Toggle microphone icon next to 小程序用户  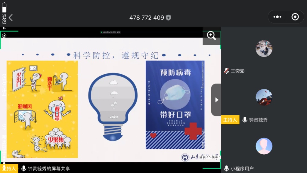(226, 168)
